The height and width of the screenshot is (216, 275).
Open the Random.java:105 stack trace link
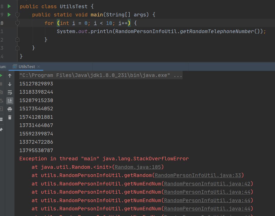tap(138, 167)
